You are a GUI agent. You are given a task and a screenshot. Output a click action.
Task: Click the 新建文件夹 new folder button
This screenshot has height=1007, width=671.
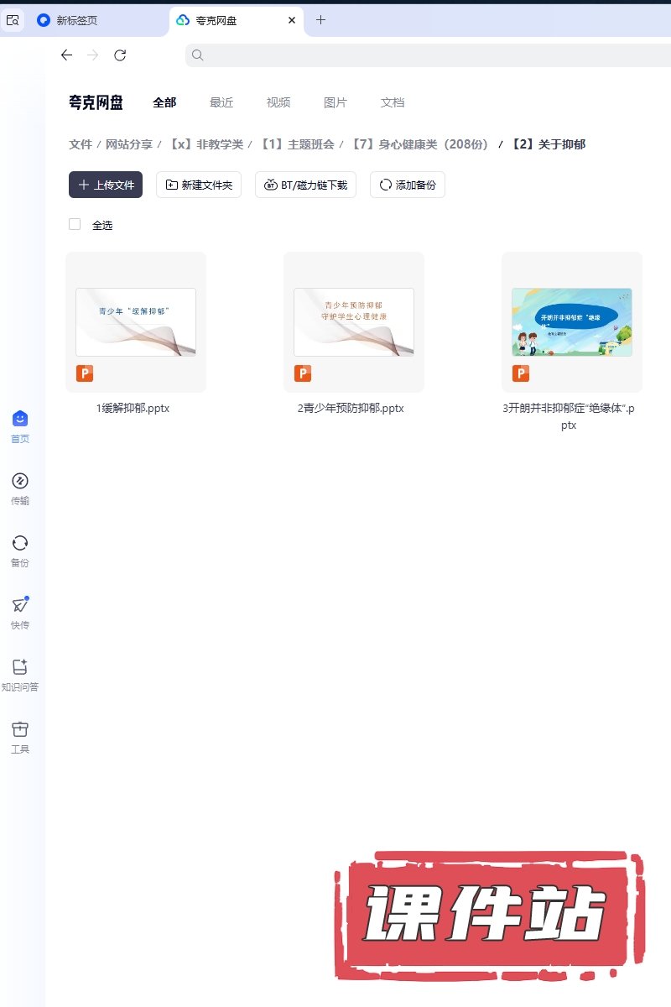[x=199, y=185]
